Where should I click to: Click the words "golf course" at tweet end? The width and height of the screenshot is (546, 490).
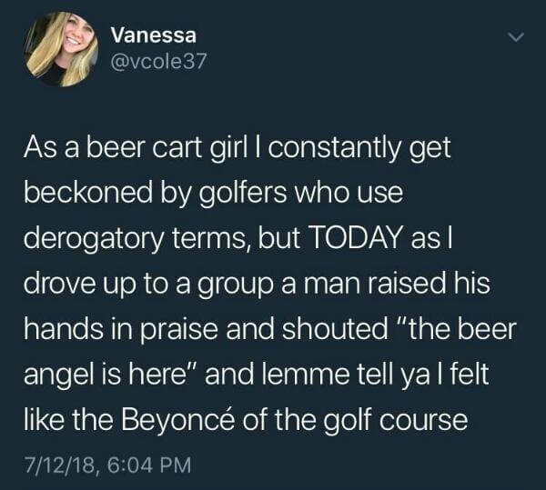coord(395,421)
